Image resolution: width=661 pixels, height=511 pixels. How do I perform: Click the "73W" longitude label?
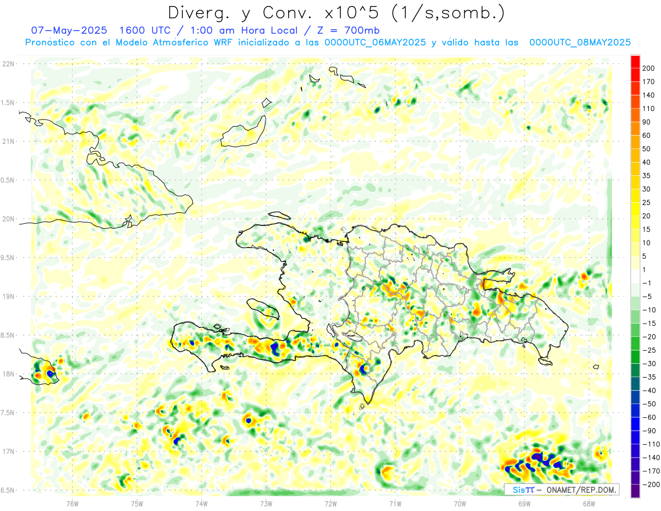(266, 503)
